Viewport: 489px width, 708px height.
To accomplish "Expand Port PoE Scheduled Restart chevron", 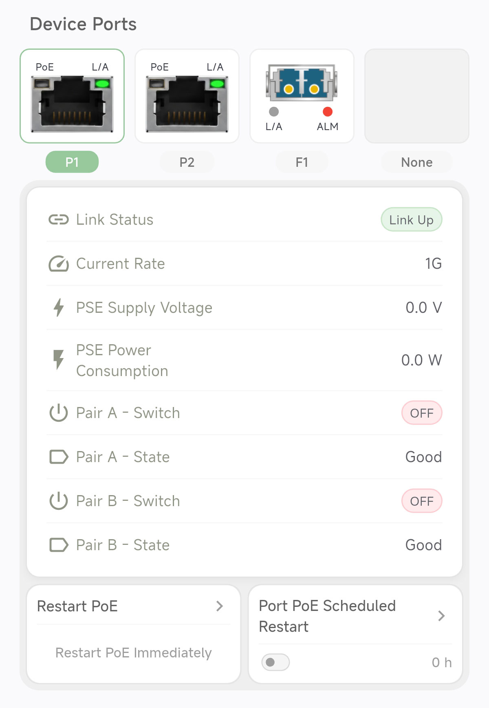I will tap(441, 616).
